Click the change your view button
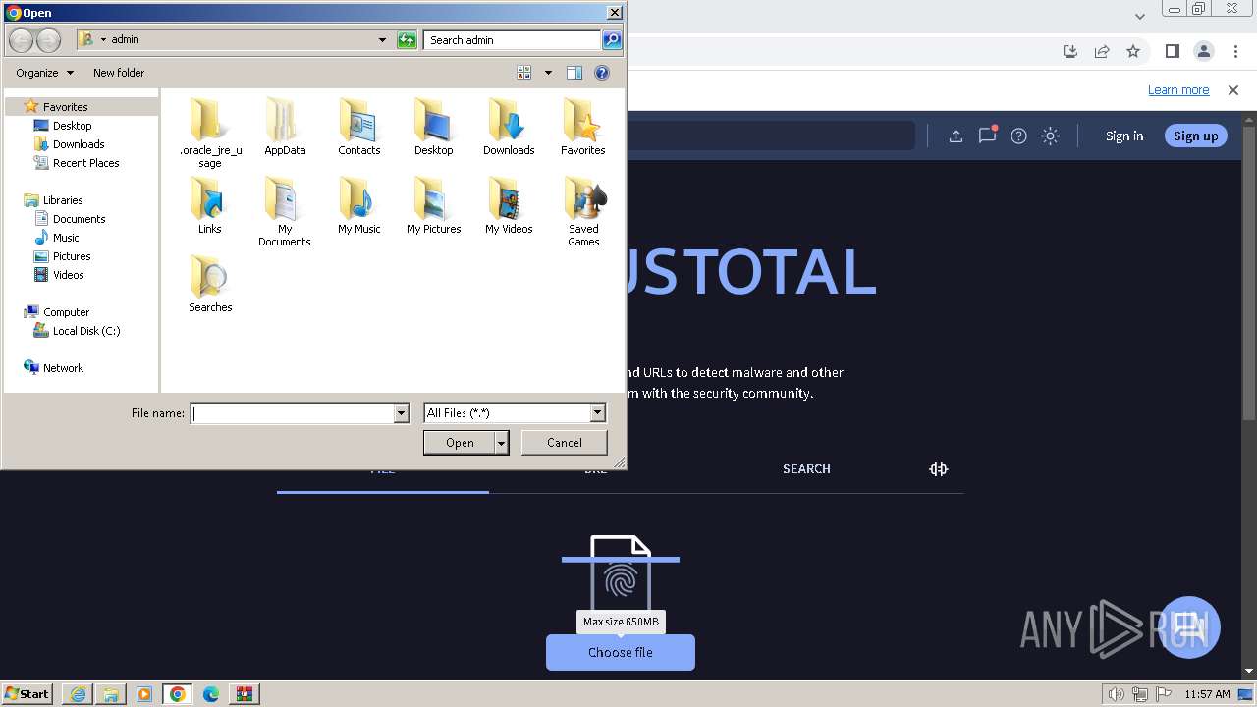The height and width of the screenshot is (707, 1257). pyautogui.click(x=524, y=73)
